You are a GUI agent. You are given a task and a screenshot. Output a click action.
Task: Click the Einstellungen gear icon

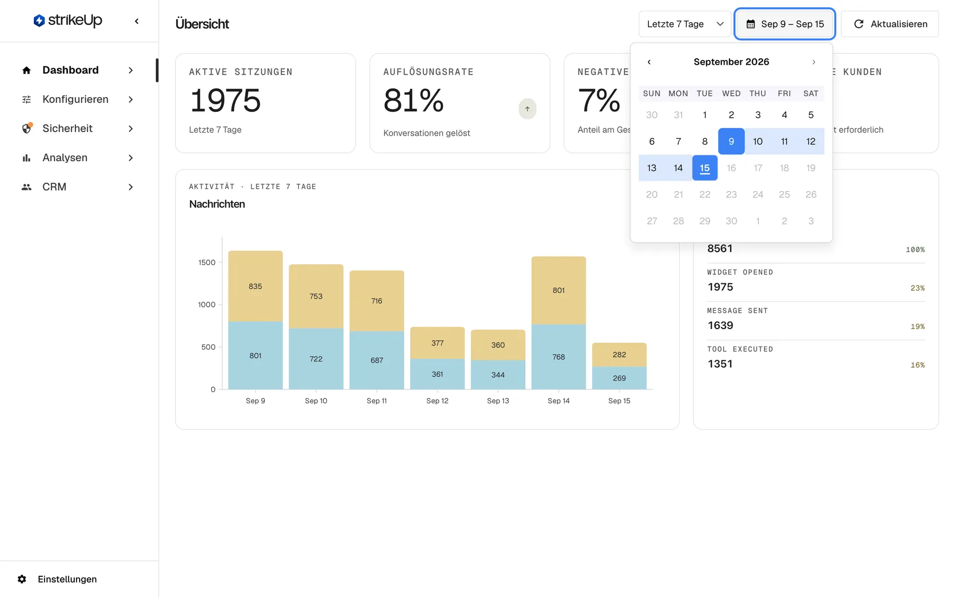click(22, 579)
